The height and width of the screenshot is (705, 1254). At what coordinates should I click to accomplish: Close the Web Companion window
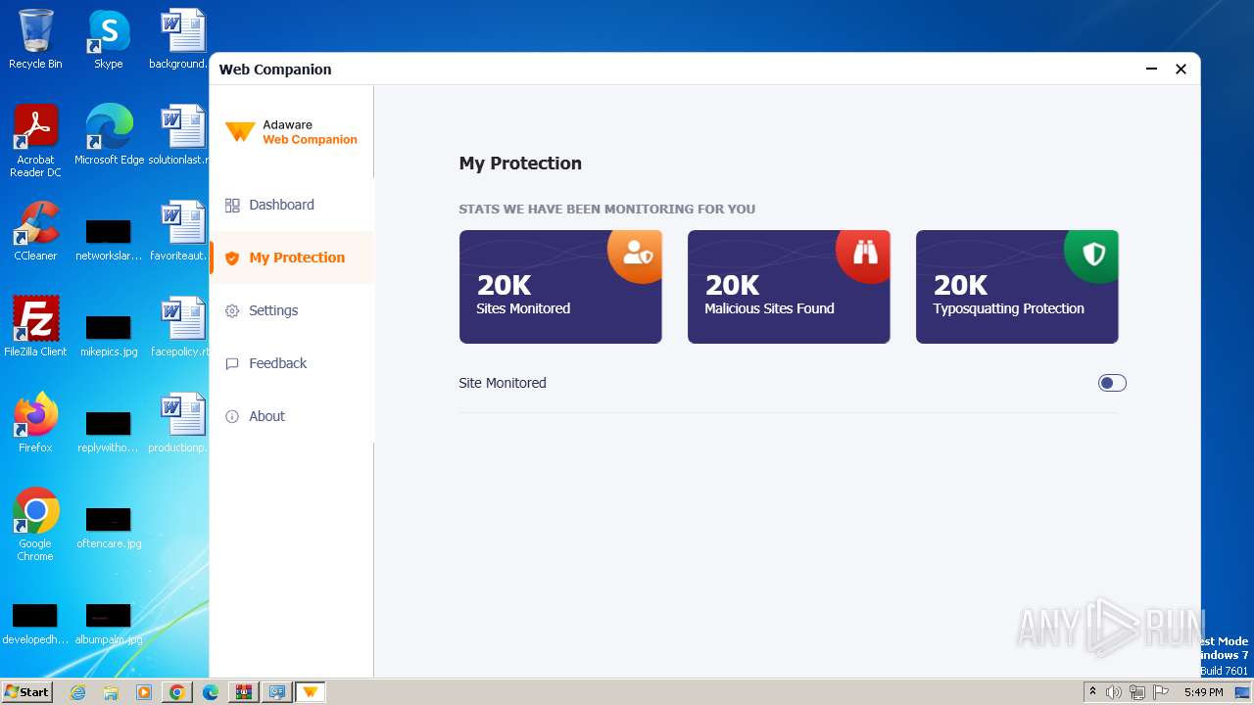coord(1181,69)
